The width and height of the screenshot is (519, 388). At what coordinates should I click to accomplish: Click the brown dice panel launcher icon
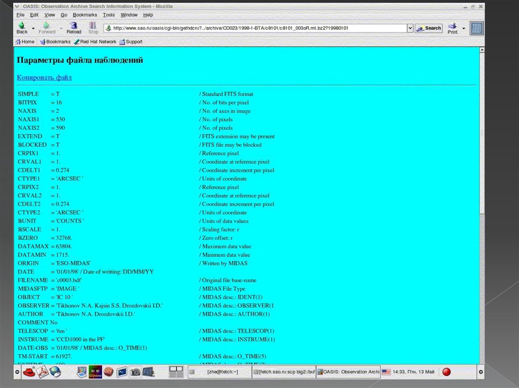[x=108, y=372]
